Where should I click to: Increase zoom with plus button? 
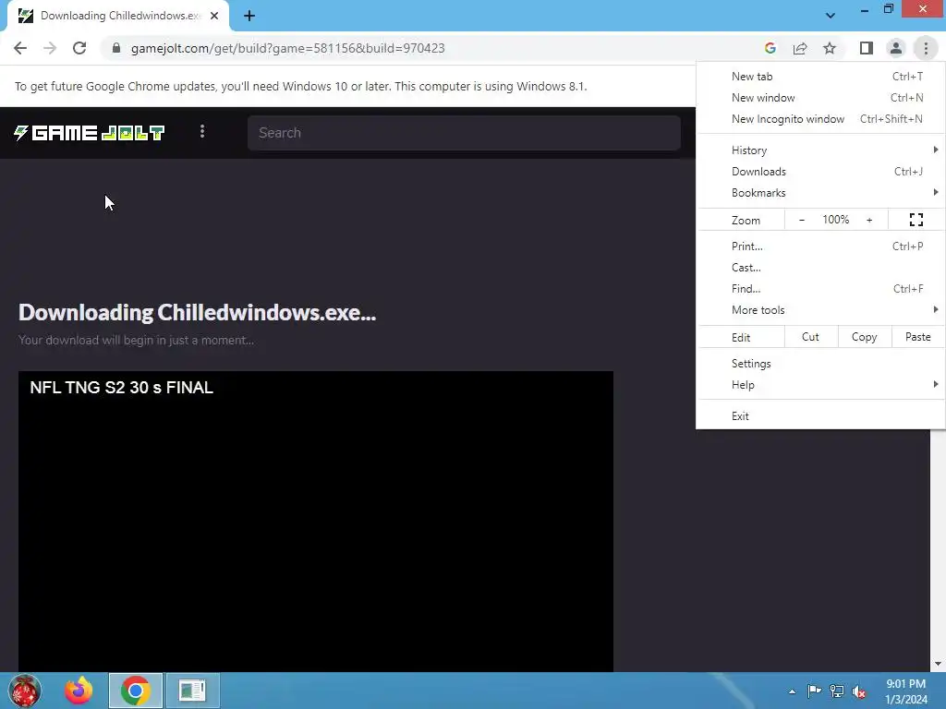coord(869,220)
